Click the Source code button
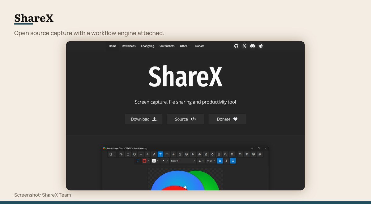Viewport: 371px width, 204px height. [185, 119]
